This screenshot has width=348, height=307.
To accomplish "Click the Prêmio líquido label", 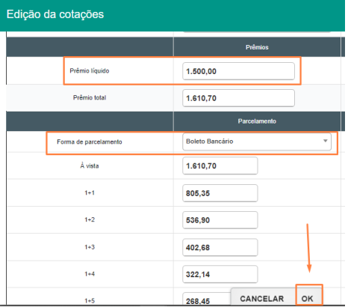I will pos(90,71).
